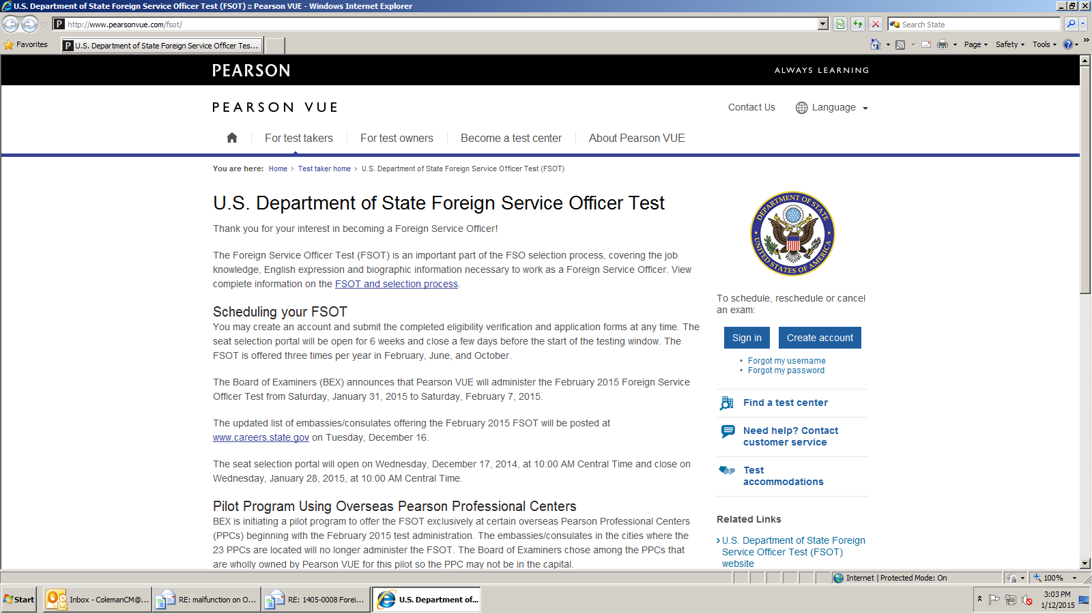The height and width of the screenshot is (614, 1092).
Task: Click the Home icon in the command bar
Action: (876, 44)
